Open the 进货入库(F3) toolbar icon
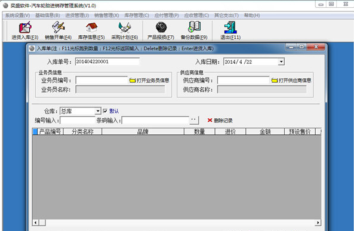Image resolution: width=354 pixels, height=231 pixels. click(25, 27)
